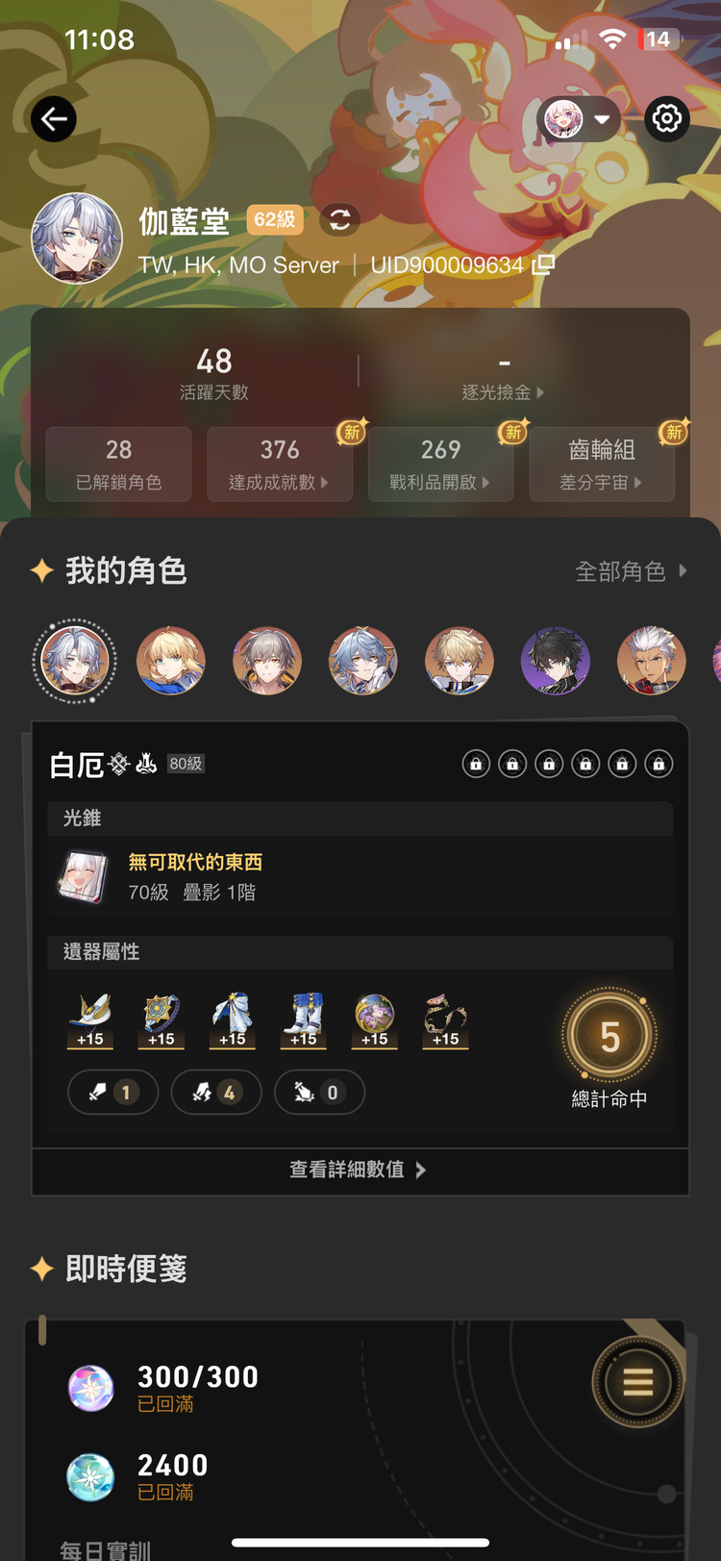Screen dimensions: 721x1561
Task: Tap the 總計命中 5 gold circle
Action: (x=609, y=1036)
